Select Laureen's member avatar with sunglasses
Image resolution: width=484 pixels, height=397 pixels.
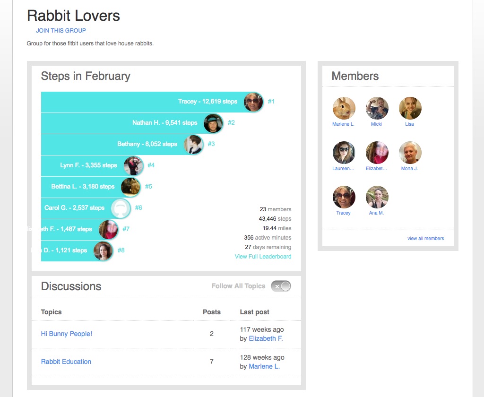click(344, 153)
